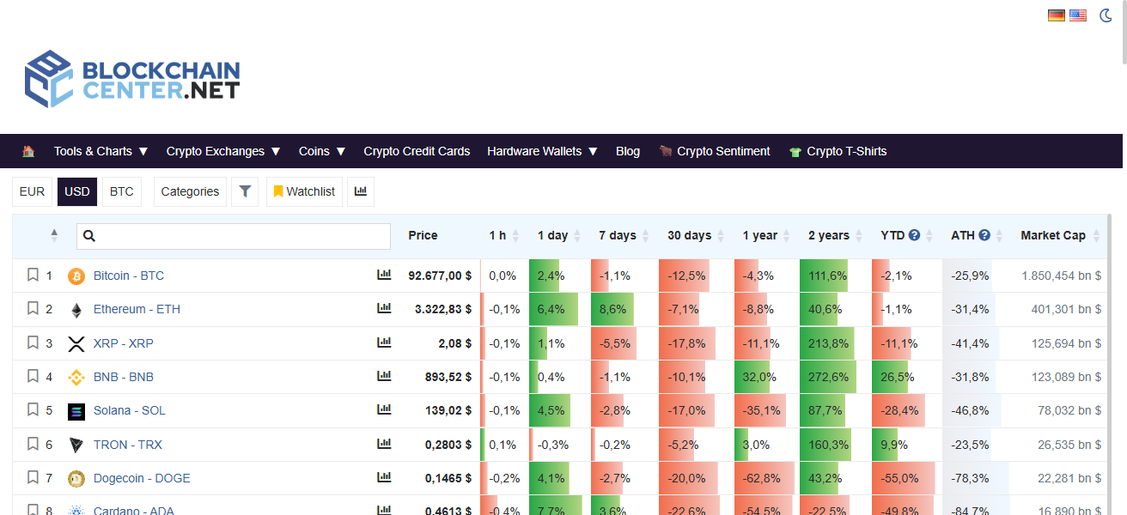Open the XRP - XRP link
1127x515 pixels.
click(x=123, y=342)
